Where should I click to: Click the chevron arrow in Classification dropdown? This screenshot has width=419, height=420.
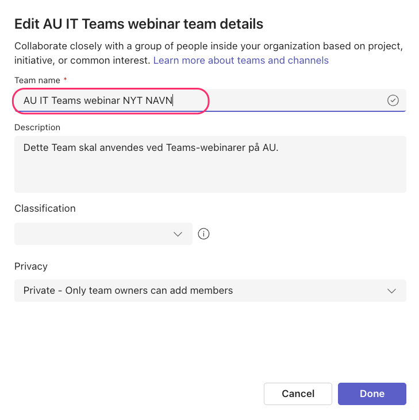(x=178, y=234)
